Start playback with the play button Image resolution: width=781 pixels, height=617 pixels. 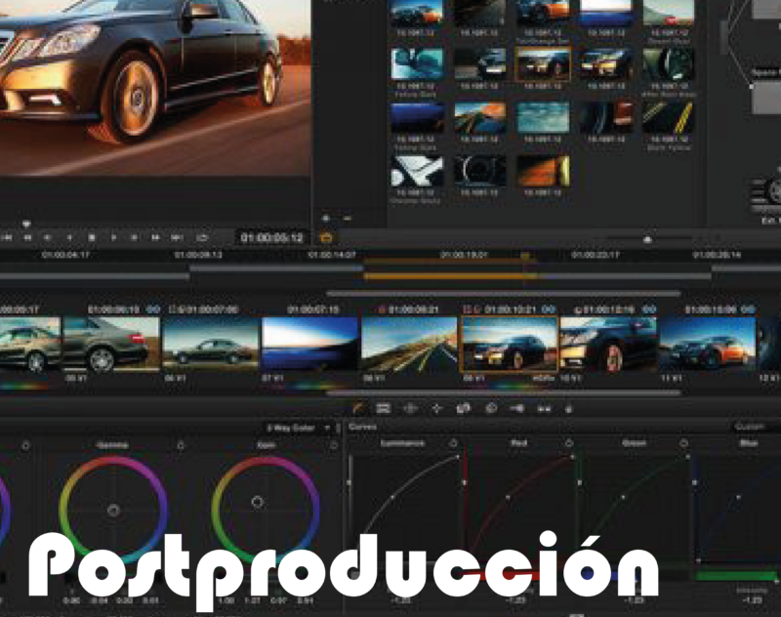(x=113, y=238)
